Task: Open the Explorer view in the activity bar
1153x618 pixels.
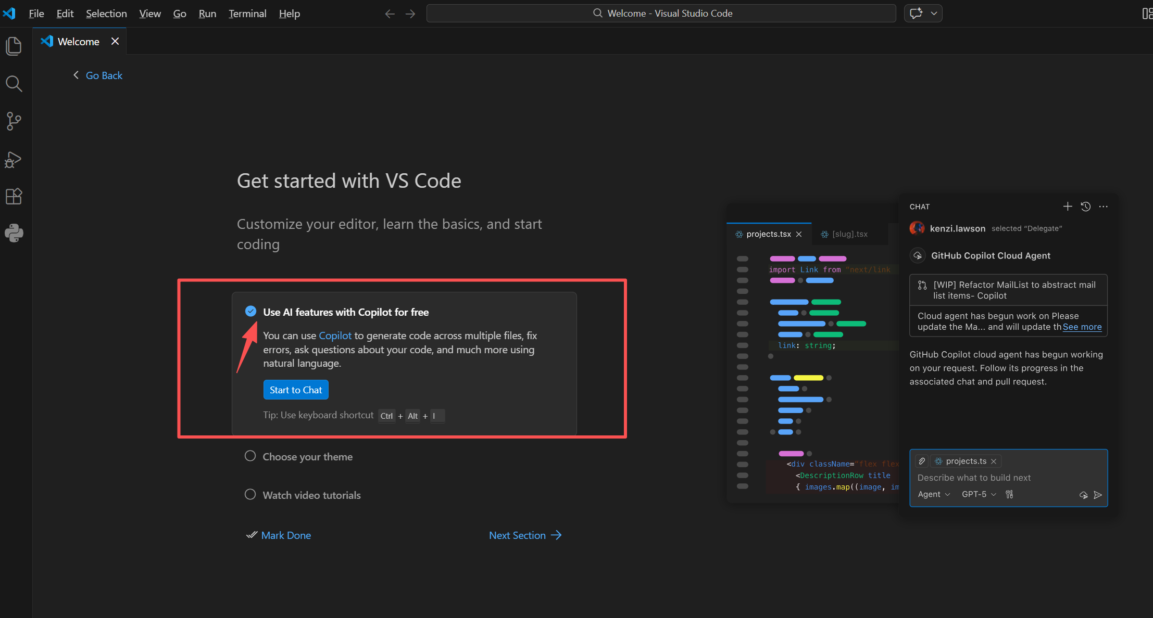Action: 14,46
